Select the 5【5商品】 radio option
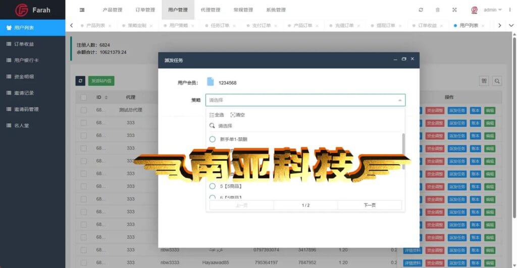517x268 pixels. (213, 186)
